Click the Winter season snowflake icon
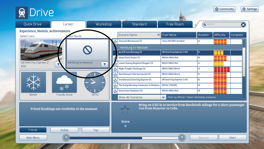Image resolution: width=264 pixels, height=149 pixels. tap(34, 82)
